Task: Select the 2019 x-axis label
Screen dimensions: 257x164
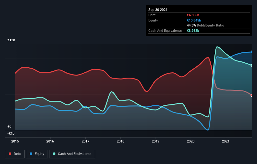Action: click(156, 141)
